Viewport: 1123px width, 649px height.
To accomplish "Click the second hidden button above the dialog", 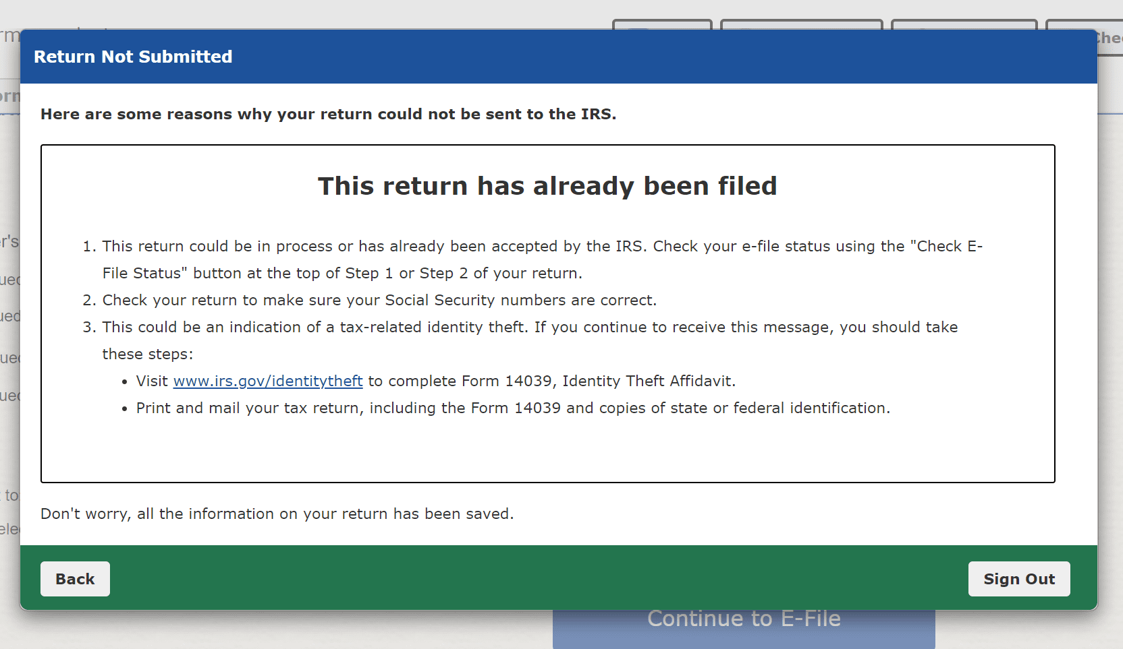I will [x=801, y=24].
